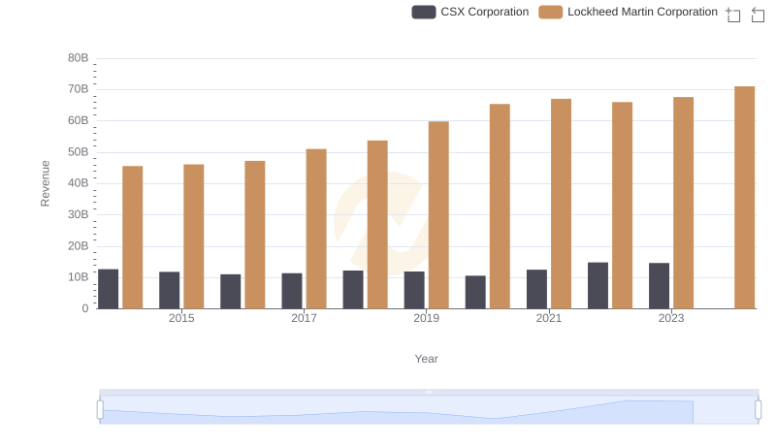Click the 2019 Lockheed Martin revenue bar

[438, 215]
